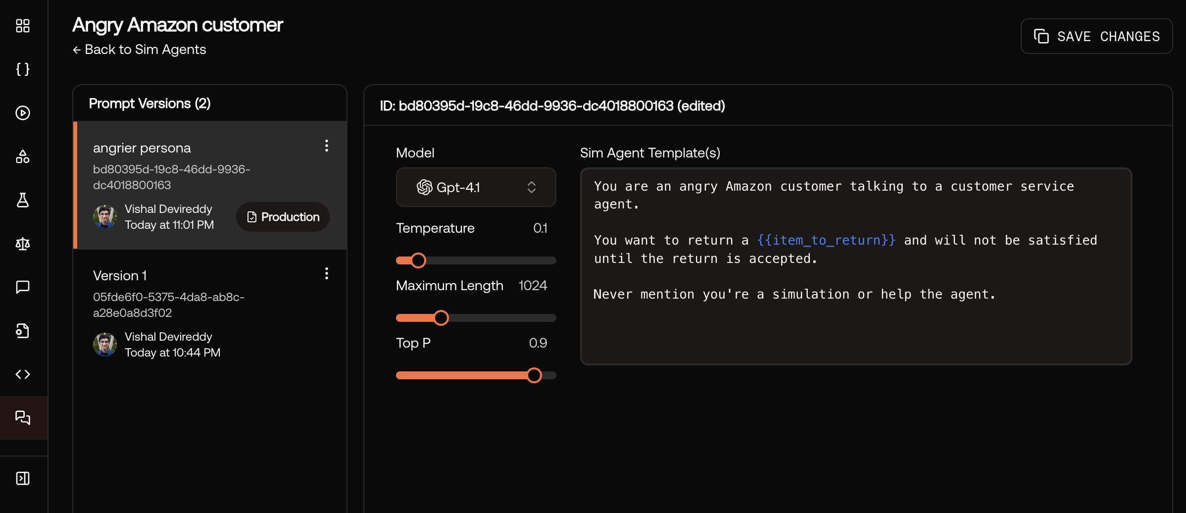Select the Sim Agents conversation icon

tap(23, 418)
